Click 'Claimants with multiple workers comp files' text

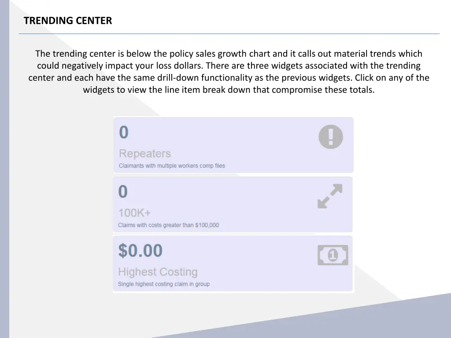(172, 166)
